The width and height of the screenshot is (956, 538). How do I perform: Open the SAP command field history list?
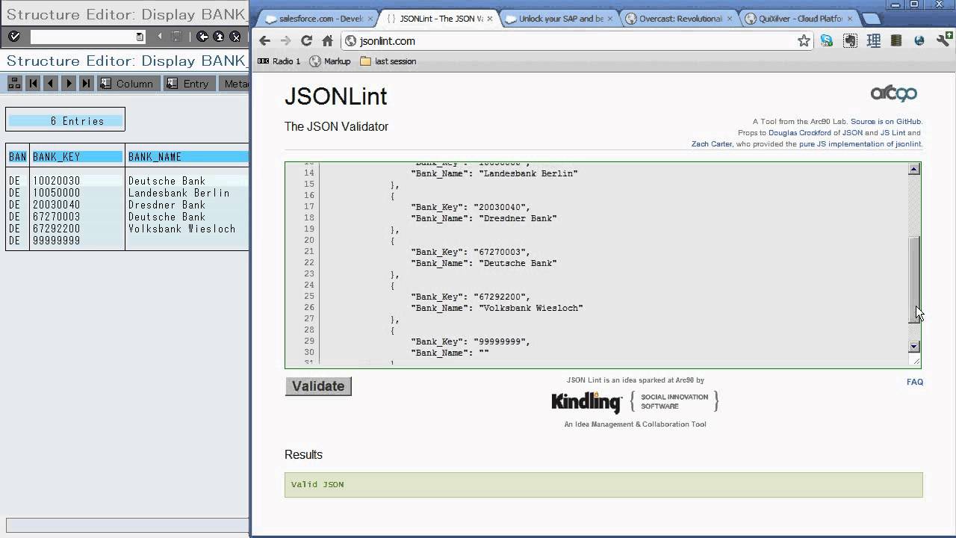coord(140,37)
